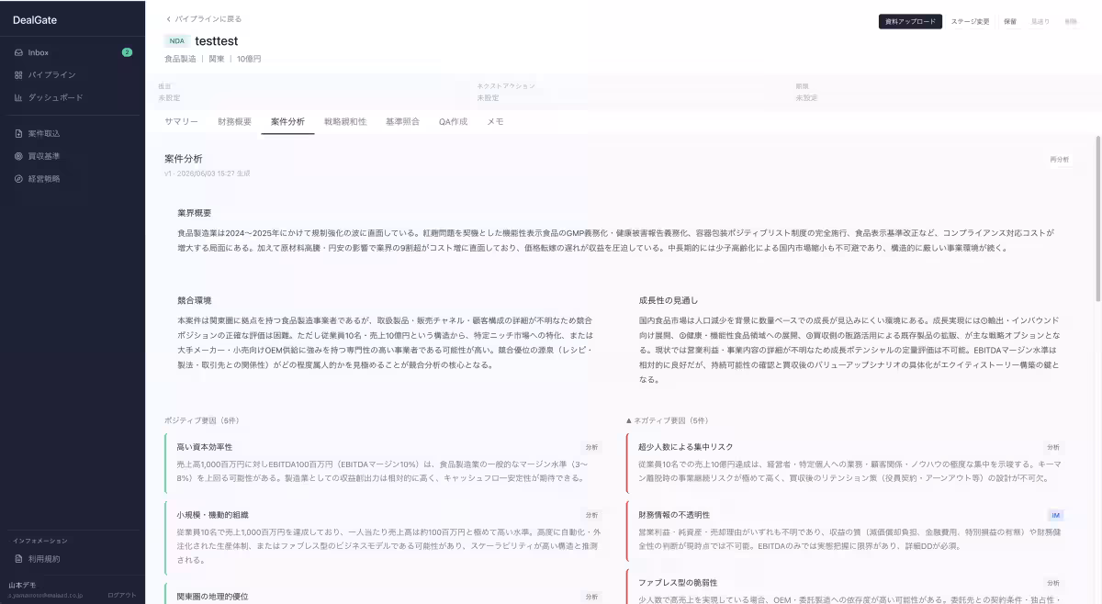The image size is (1102, 604).
Task: Select the 案件分析 tab
Action: click(x=287, y=121)
